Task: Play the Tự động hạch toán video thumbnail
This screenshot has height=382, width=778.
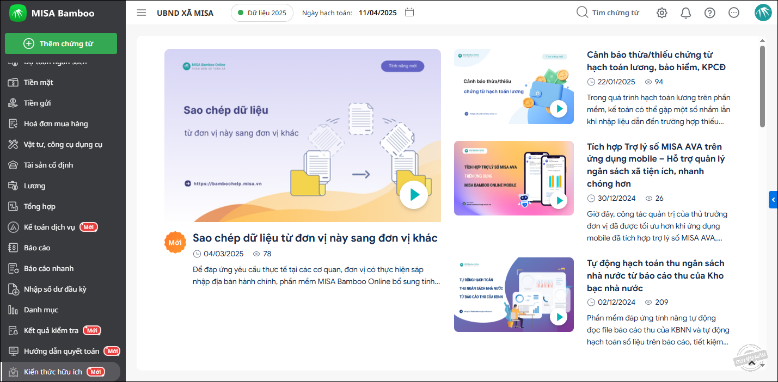Action: [x=559, y=317]
